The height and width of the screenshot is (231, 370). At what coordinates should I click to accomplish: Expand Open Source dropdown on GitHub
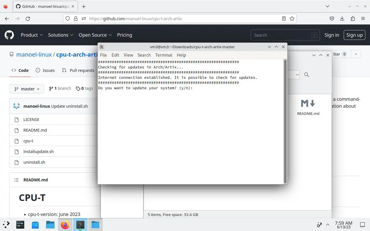point(95,35)
